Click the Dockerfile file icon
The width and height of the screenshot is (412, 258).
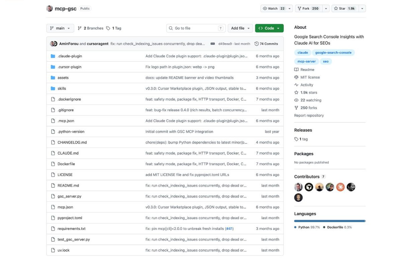click(x=53, y=164)
